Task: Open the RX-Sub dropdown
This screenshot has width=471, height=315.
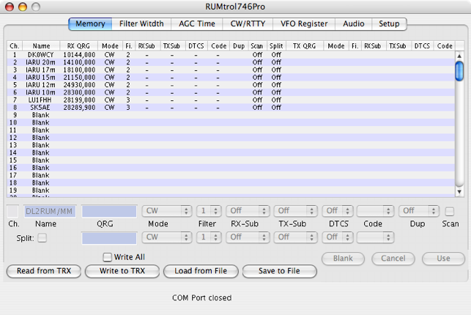Action: pos(248,211)
